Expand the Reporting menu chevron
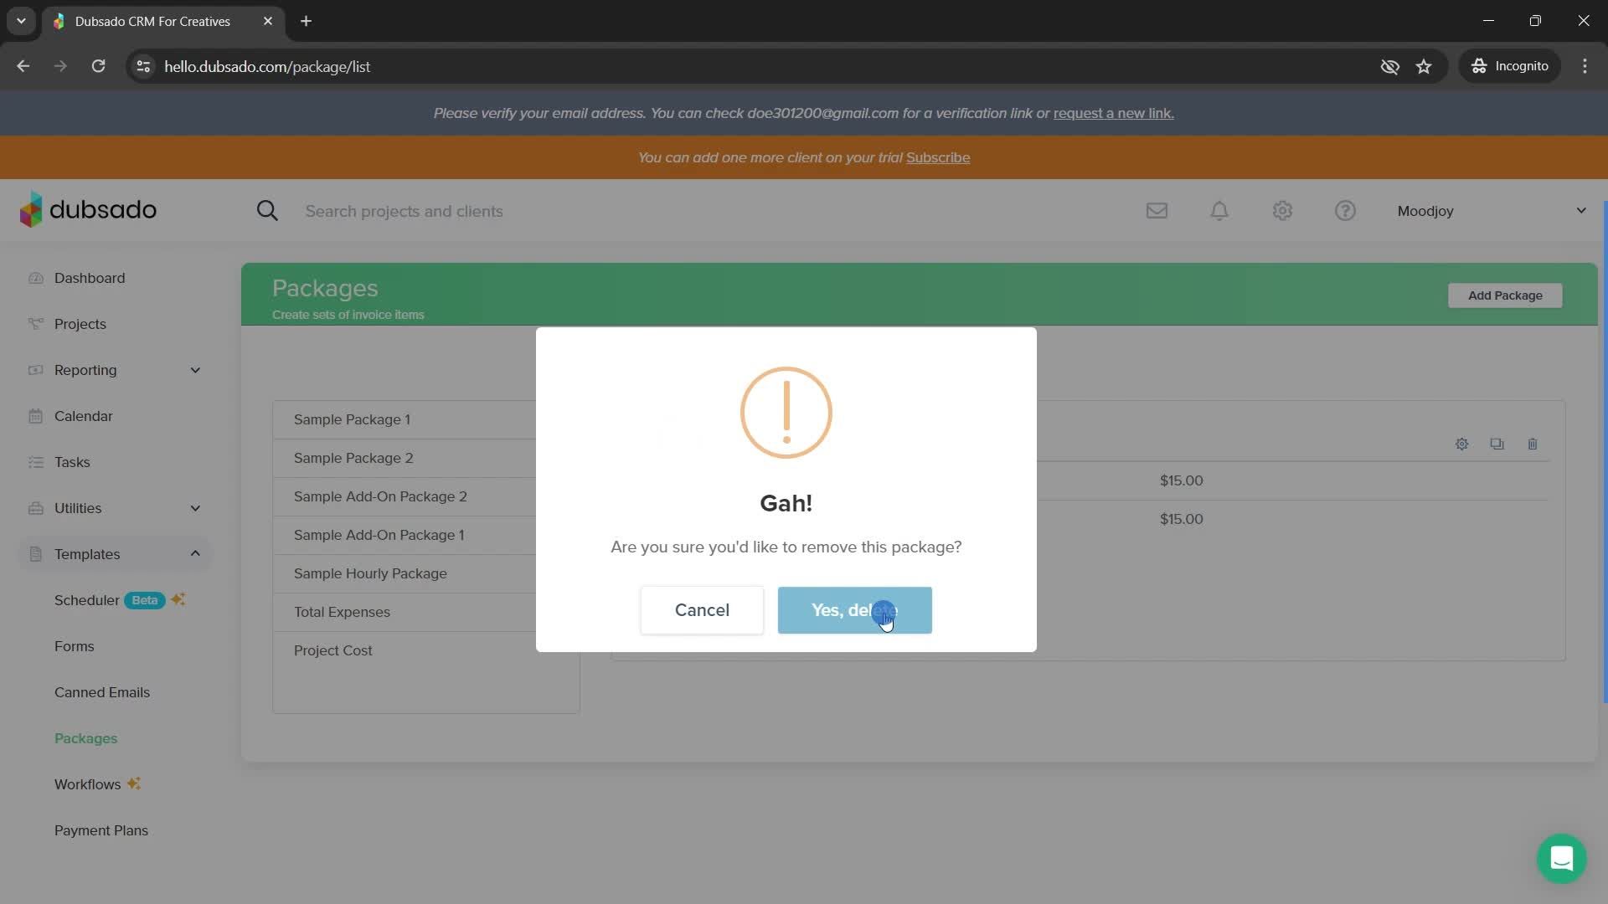1608x904 pixels. pyautogui.click(x=195, y=370)
